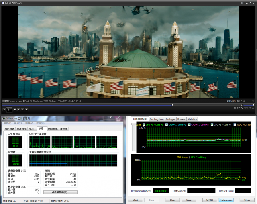Pause the video in PotPlayer
The image size is (257, 204).
tap(9, 110)
